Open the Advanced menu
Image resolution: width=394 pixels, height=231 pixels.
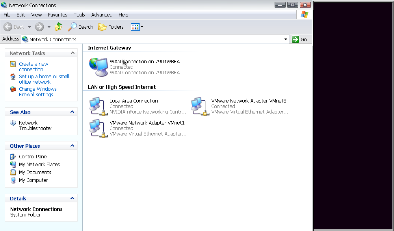102,15
